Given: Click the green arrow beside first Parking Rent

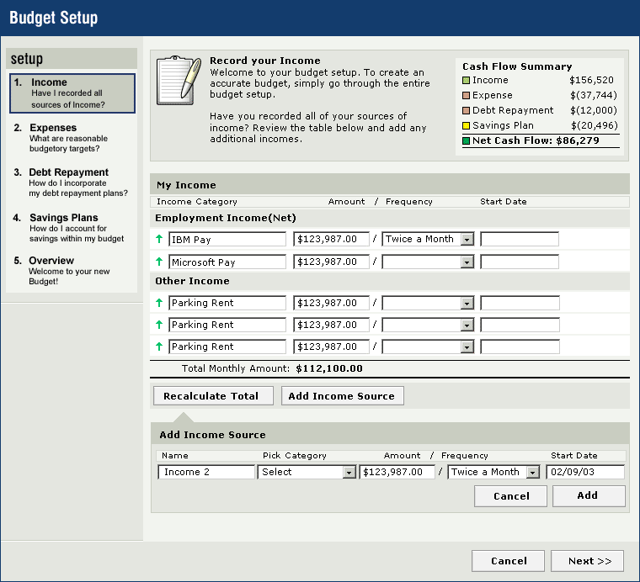Looking at the screenshot, I should tap(159, 303).
